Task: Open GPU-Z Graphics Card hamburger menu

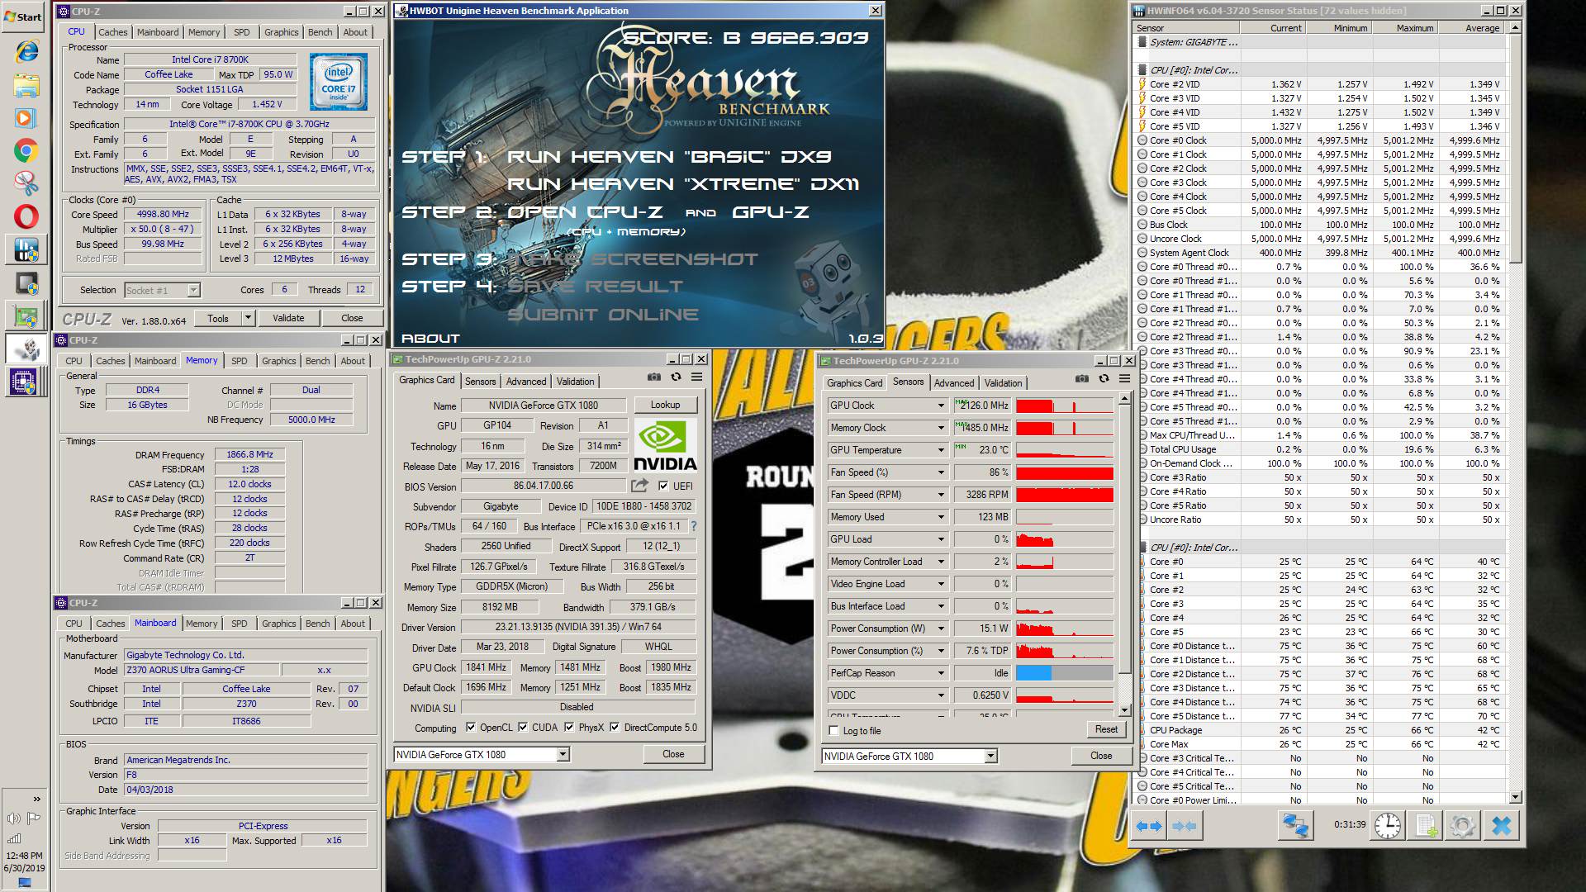Action: point(697,377)
